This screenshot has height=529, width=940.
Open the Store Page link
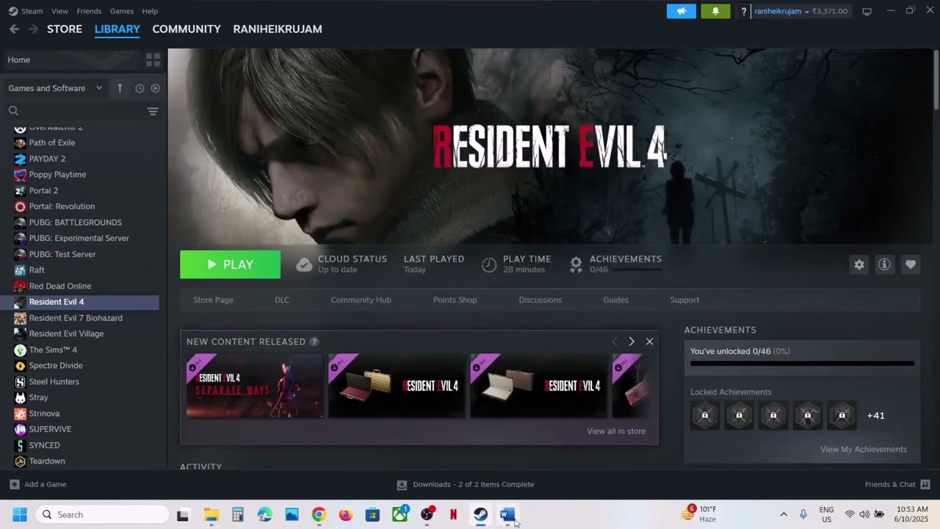point(213,300)
